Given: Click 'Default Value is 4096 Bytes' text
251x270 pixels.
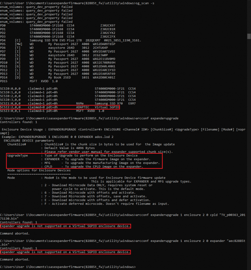Looking at the screenshot, I should click(x=70, y=148).
